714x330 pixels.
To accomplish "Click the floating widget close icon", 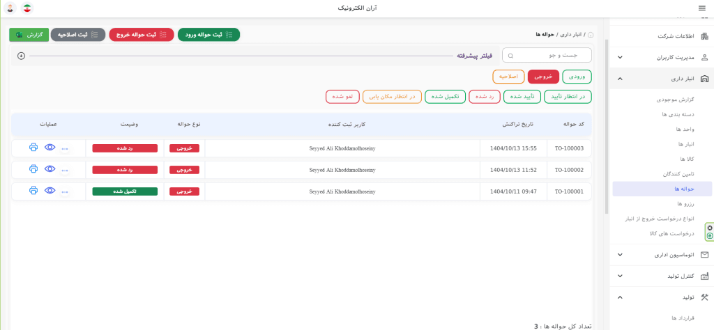I will tap(710, 228).
